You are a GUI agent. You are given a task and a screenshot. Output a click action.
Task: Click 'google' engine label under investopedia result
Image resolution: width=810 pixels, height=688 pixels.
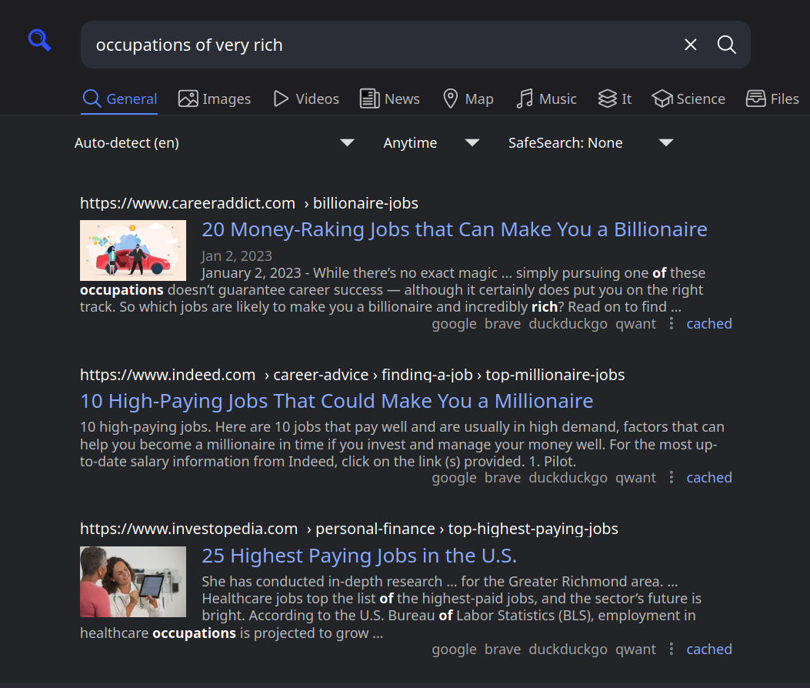[x=454, y=650]
